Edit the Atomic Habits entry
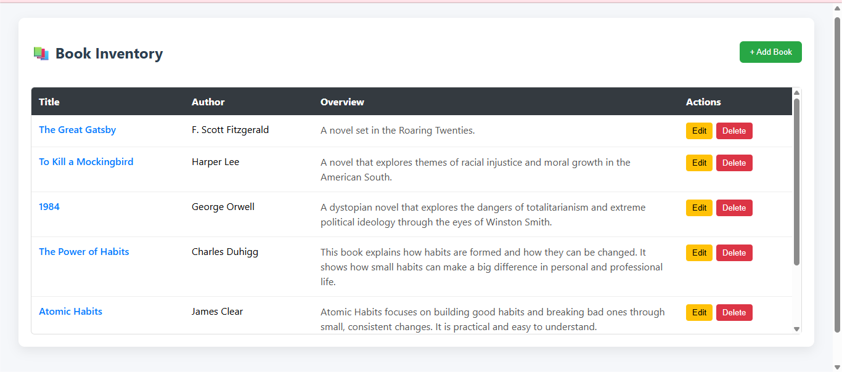Viewport: 842px width, 372px height. click(699, 313)
